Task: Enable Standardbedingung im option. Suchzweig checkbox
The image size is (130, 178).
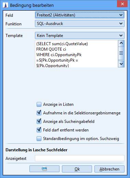Action: 39,139
